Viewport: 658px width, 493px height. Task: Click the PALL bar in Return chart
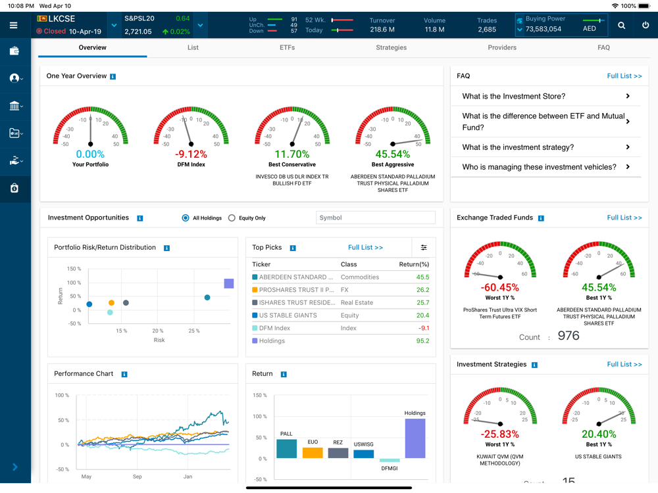[x=287, y=448]
